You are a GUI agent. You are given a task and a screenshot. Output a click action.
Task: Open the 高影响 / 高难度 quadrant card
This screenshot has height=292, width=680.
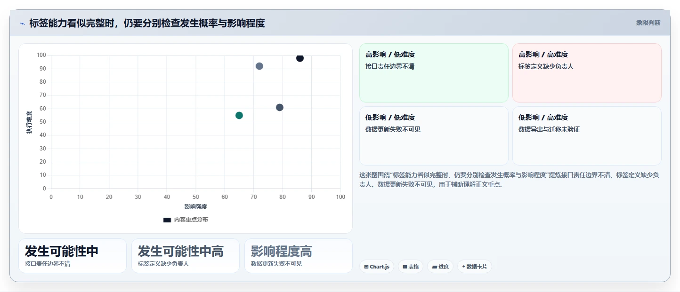[x=587, y=73]
